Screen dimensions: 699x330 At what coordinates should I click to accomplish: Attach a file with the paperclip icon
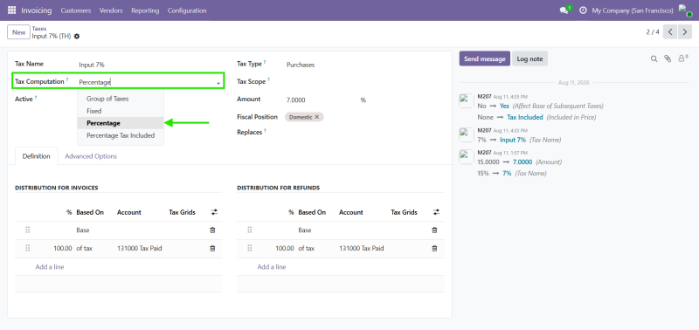coord(668,58)
